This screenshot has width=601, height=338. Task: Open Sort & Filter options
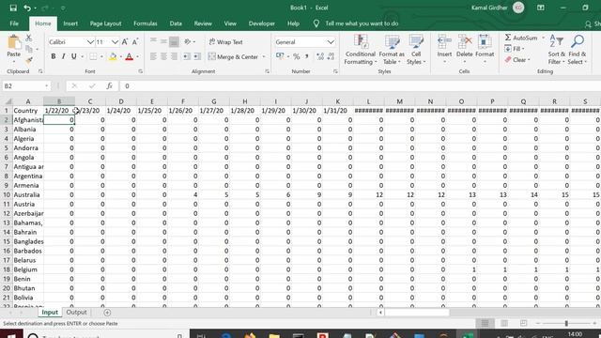(x=556, y=50)
